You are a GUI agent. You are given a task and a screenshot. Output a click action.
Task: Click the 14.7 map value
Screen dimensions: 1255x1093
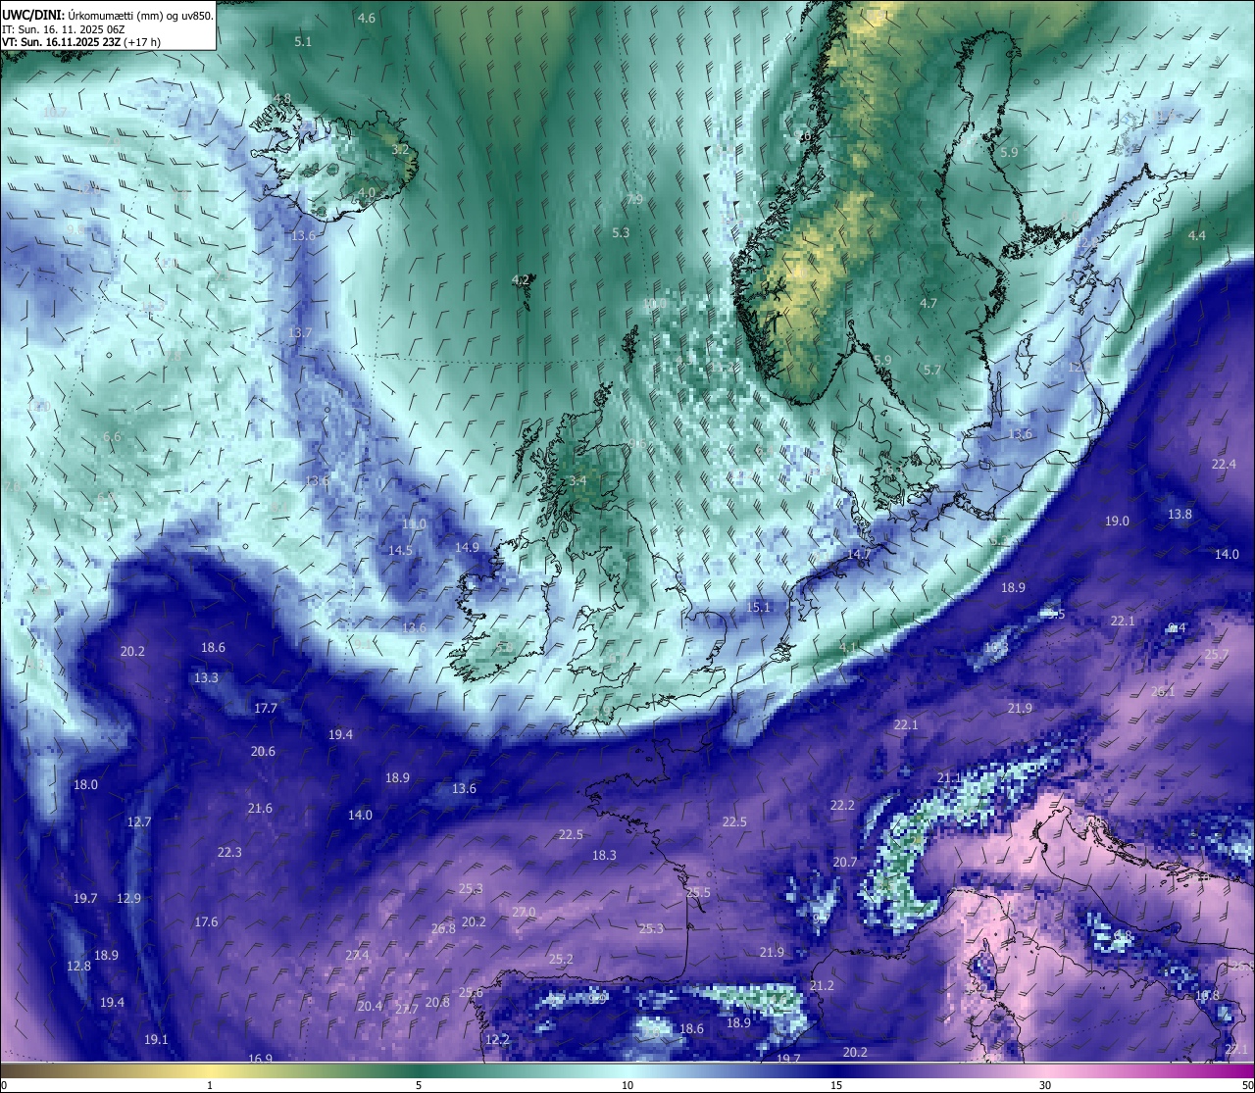tap(858, 555)
